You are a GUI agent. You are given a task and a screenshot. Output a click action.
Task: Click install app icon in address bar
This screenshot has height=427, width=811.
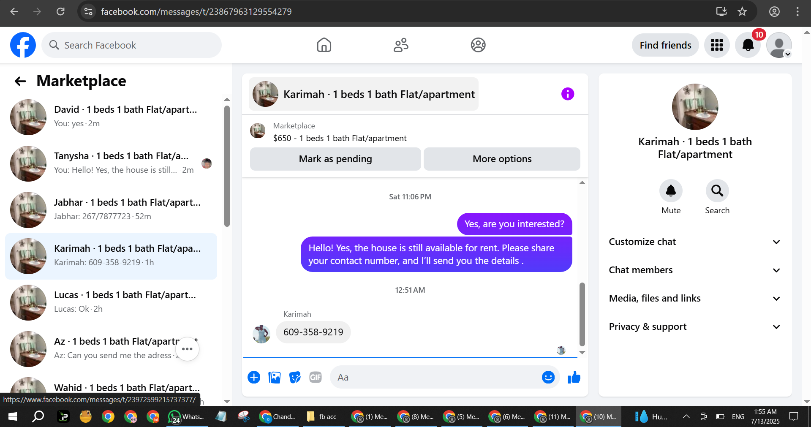click(x=721, y=11)
